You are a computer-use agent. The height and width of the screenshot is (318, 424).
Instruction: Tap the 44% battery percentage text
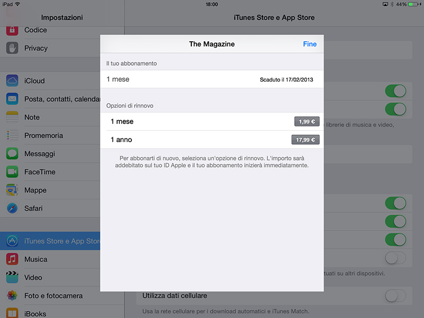tap(401, 4)
